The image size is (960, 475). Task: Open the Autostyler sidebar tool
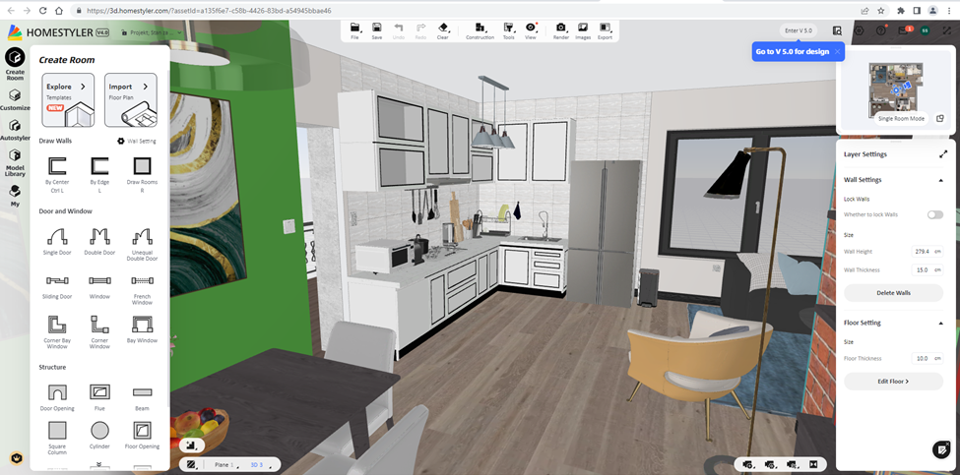[x=15, y=130]
